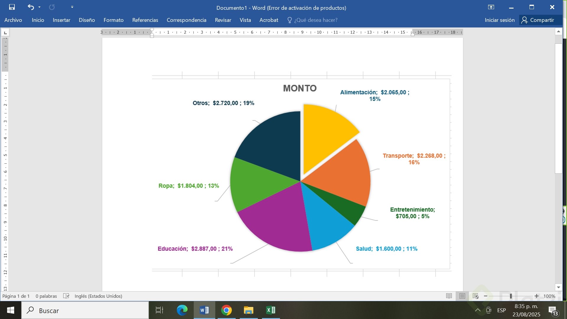The height and width of the screenshot is (319, 567).
Task: Switch to Web Layout view icon
Action: point(475,296)
